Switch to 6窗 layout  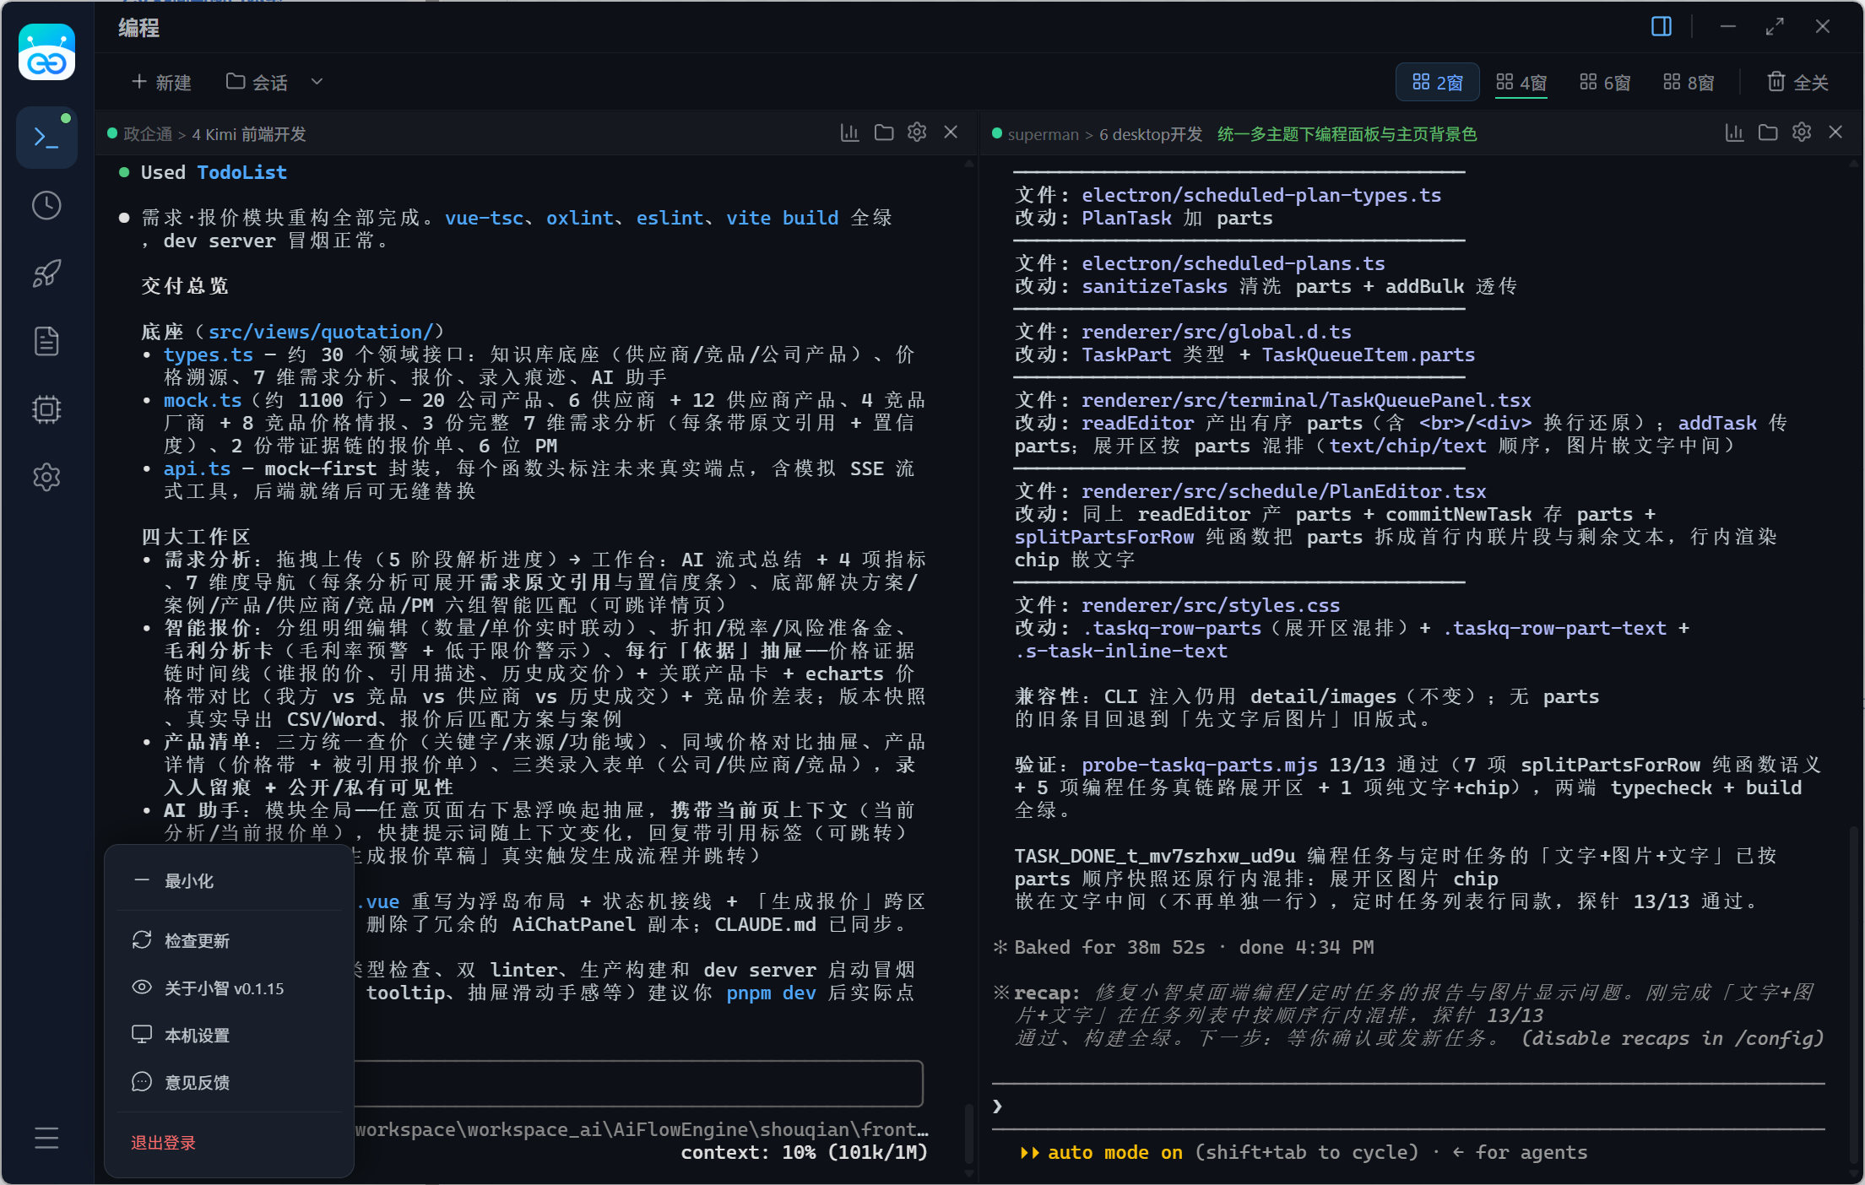pos(1605,82)
